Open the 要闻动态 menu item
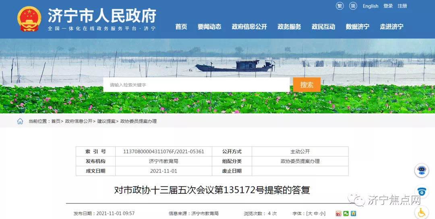The height and width of the screenshot is (219, 435). [x=209, y=27]
